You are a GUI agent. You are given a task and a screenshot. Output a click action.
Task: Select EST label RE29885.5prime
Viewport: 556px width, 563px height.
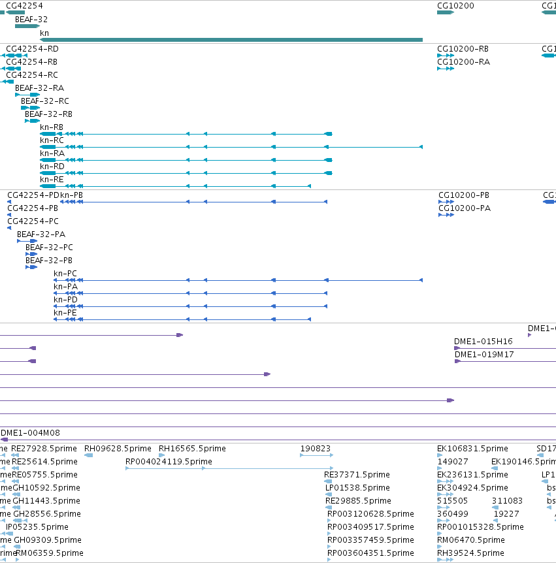(x=358, y=501)
